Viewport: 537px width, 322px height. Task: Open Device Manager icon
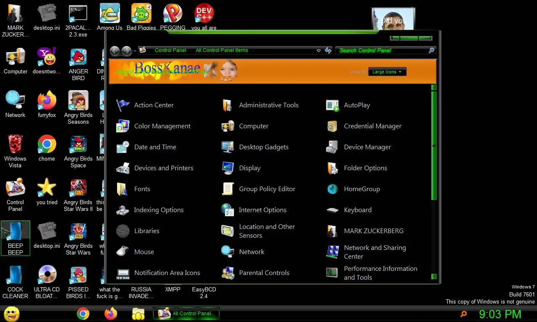332,147
